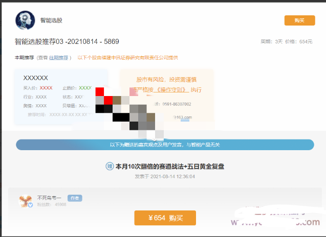Image resolution: width=326 pixels, height=237 pixels.
Task: Click the 智能选股 product name
Action: click(x=51, y=20)
